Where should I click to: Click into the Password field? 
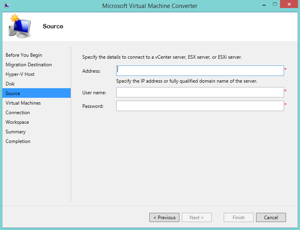click(200, 106)
